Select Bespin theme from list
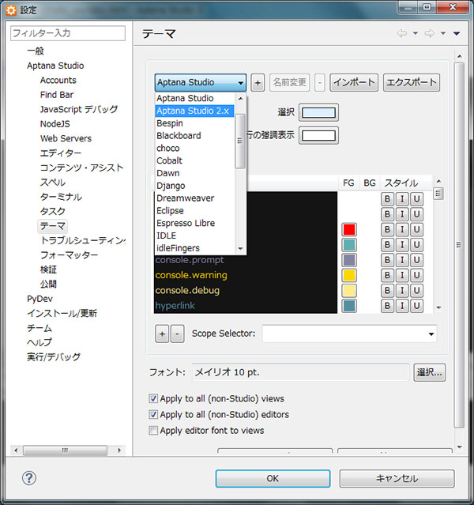The image size is (474, 505). click(x=194, y=123)
